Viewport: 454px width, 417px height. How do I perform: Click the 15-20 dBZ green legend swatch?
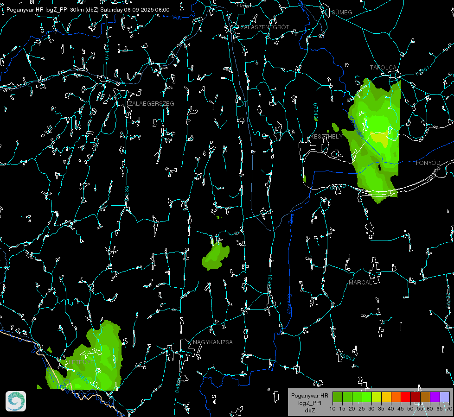(347, 397)
